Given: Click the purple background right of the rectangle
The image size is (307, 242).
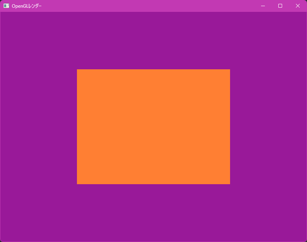Looking at the screenshot, I should click(268, 127).
